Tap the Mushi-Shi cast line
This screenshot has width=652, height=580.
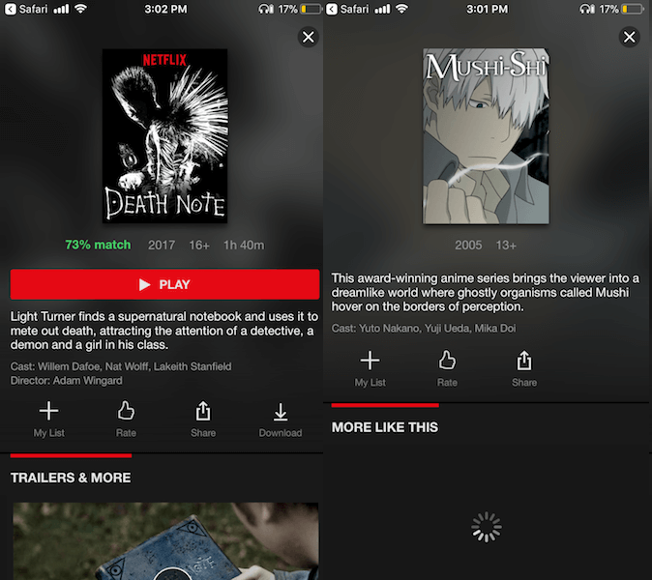424,329
